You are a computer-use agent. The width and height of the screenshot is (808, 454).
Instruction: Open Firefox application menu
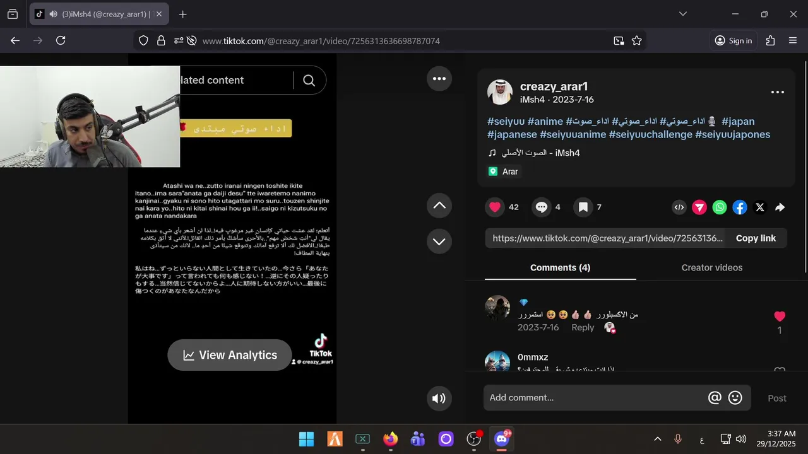[x=793, y=40]
